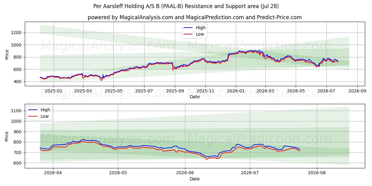Click the 400 y-axis tick in top chart

coord(18,82)
